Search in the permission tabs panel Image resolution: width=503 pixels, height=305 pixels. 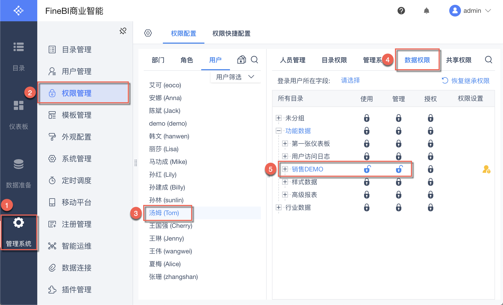click(x=488, y=60)
